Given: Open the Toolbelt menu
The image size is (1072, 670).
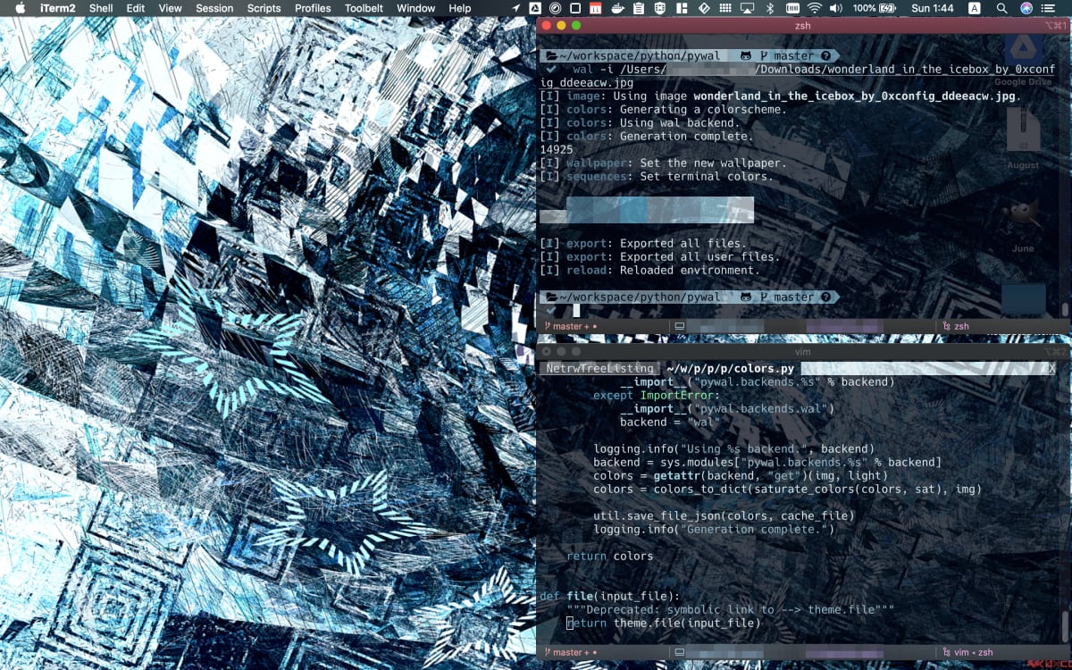Looking at the screenshot, I should coord(364,8).
